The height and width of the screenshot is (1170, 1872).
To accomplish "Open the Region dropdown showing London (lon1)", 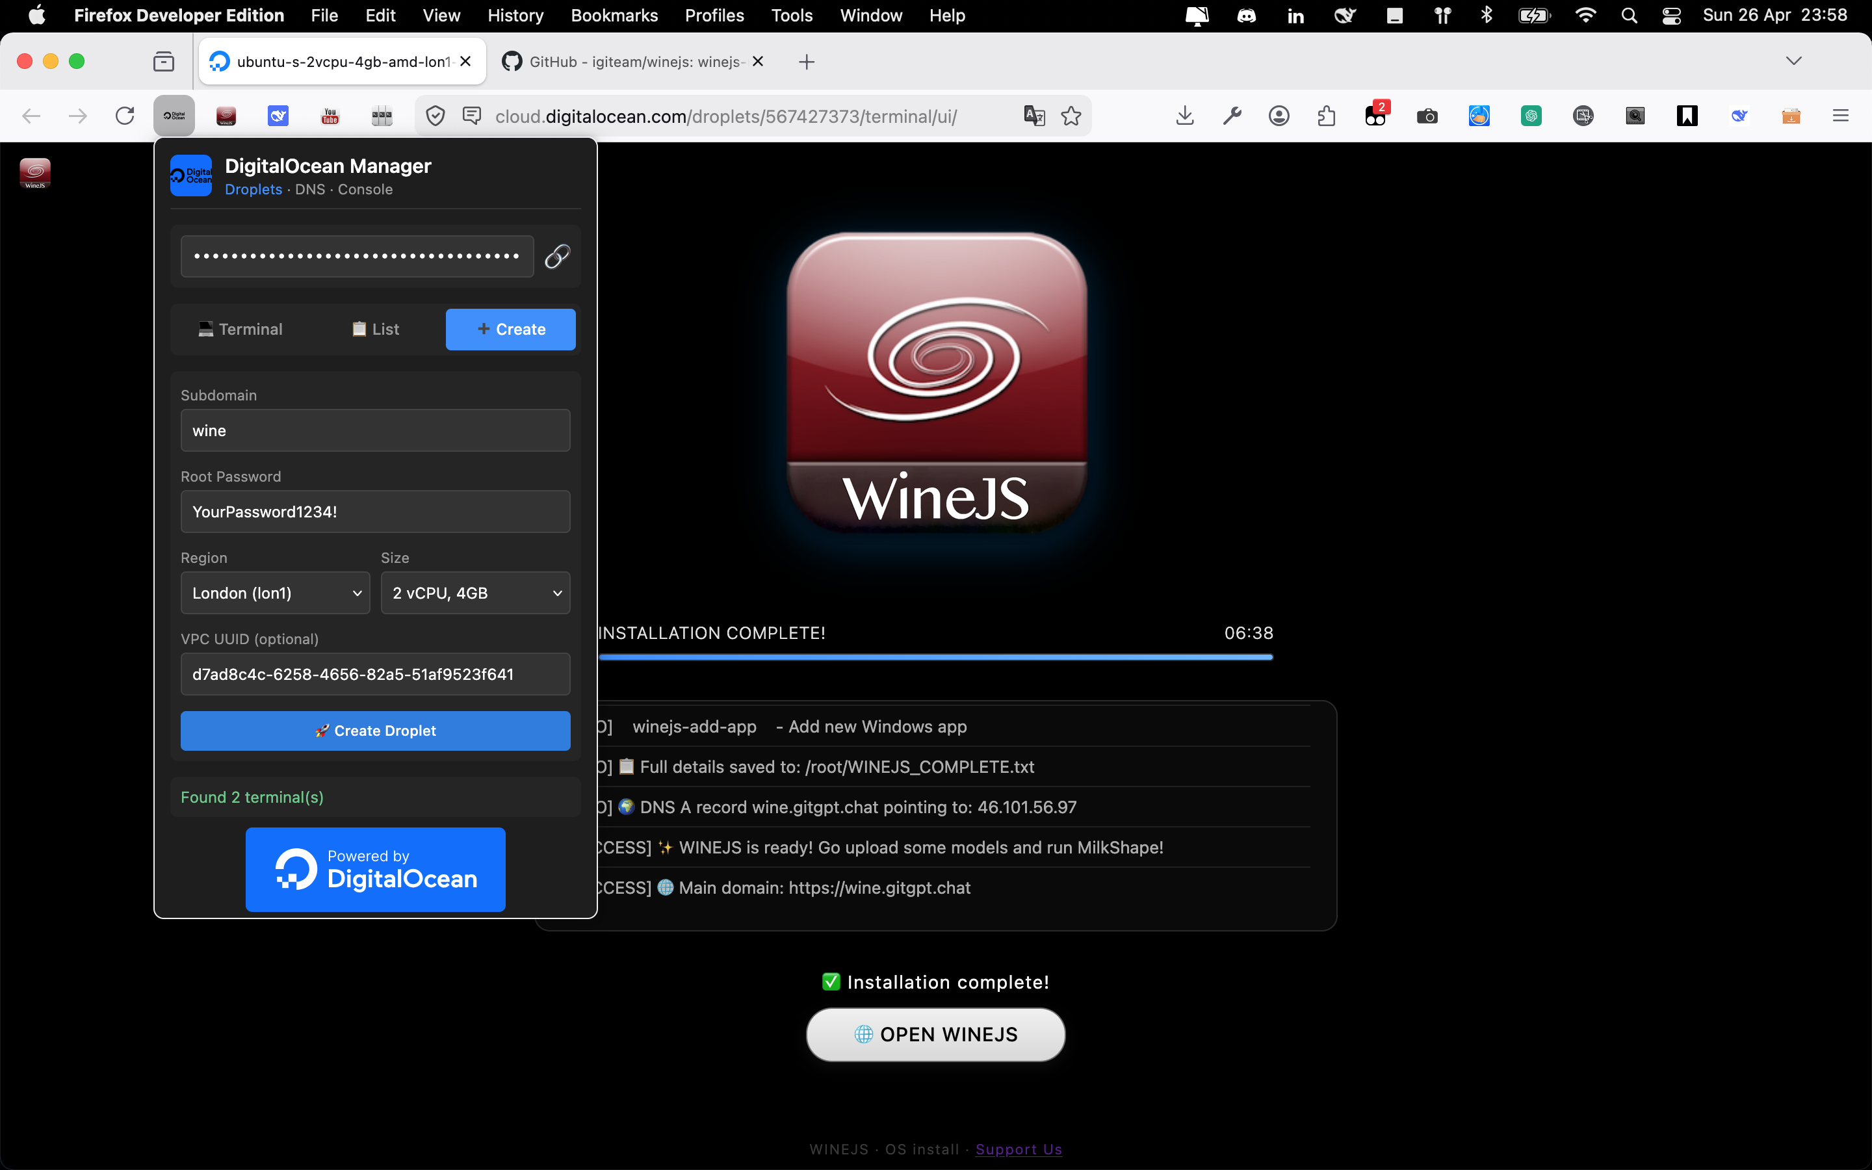I will coord(276,593).
